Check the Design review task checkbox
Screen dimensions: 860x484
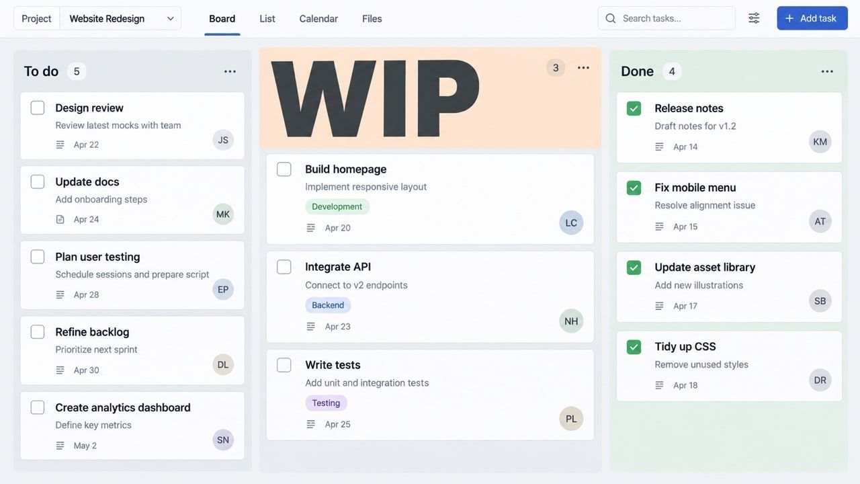[x=38, y=108]
